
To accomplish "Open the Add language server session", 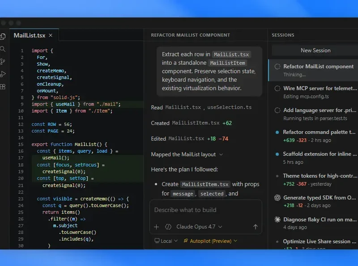I will click(x=313, y=114).
